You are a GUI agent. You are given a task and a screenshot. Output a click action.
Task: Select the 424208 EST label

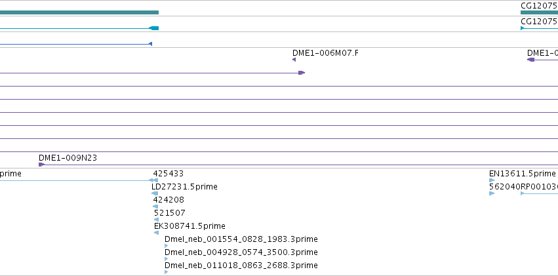point(169,200)
